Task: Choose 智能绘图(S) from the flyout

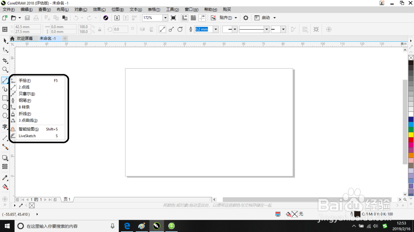Action: tap(37, 129)
